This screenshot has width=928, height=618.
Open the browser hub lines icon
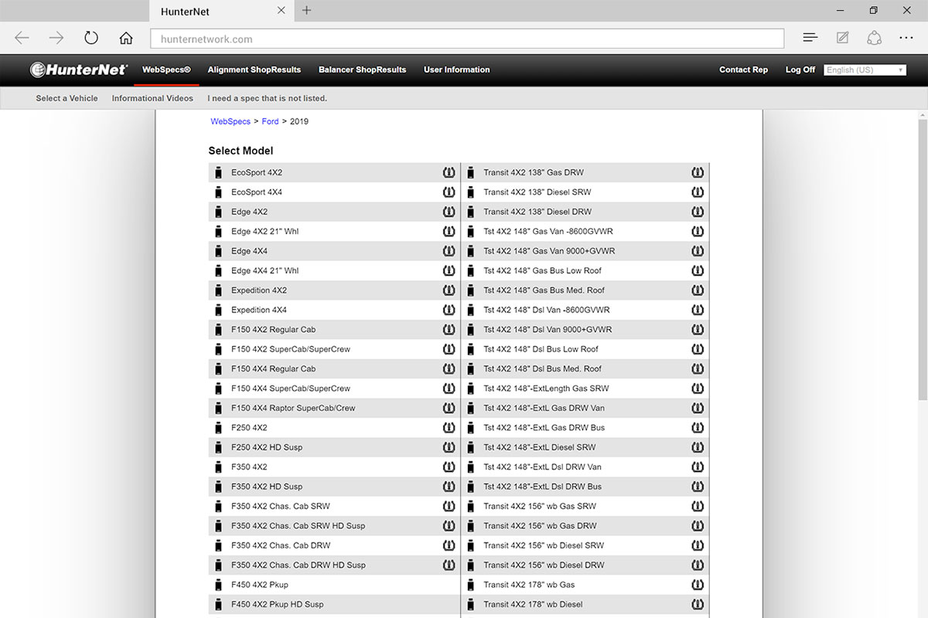(x=810, y=38)
